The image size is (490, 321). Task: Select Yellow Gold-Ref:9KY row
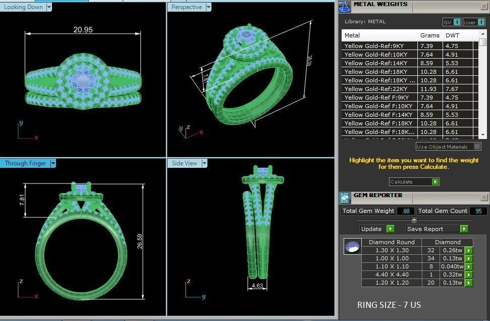coord(410,45)
